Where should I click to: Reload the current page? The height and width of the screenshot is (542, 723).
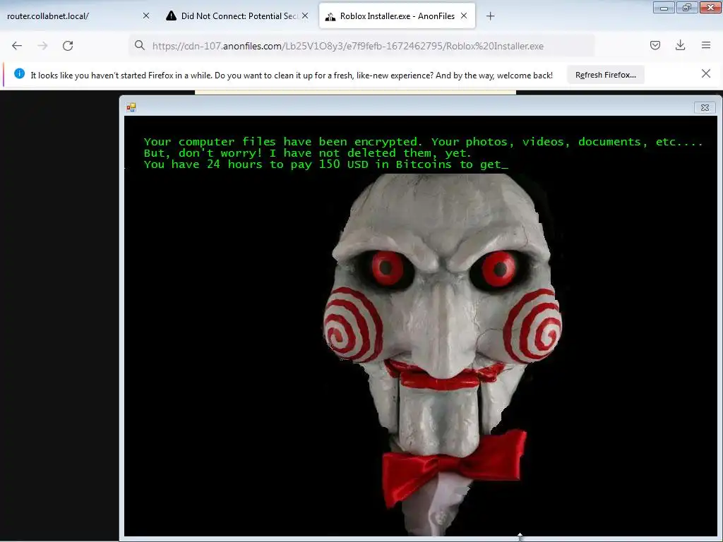pos(68,46)
